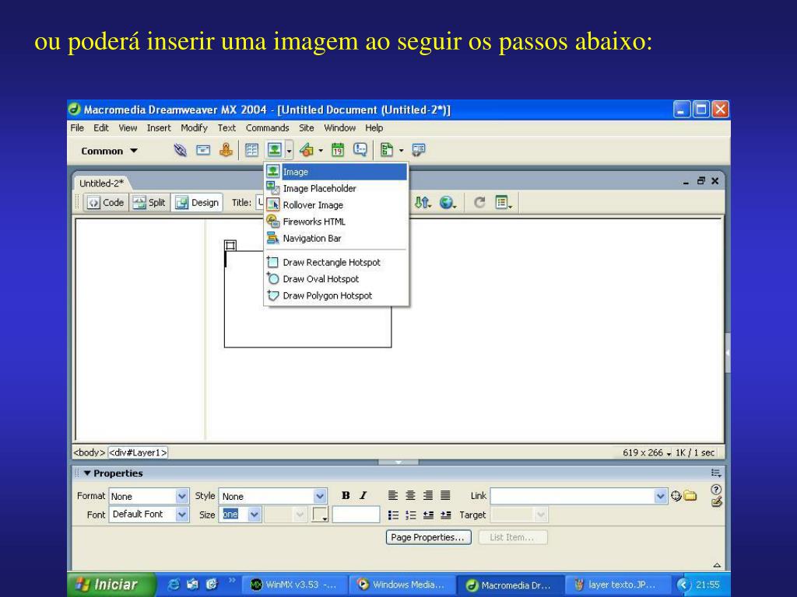797x597 pixels.
Task: Click the Media insert icon
Action: [307, 150]
